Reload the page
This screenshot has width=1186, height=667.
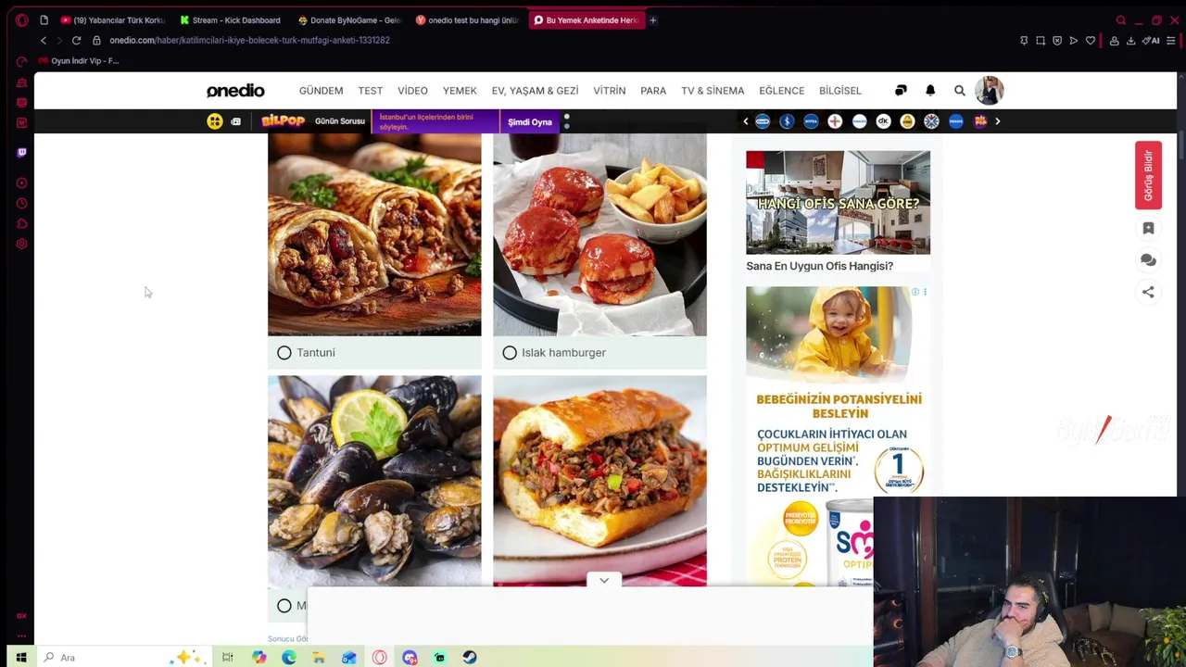76,41
